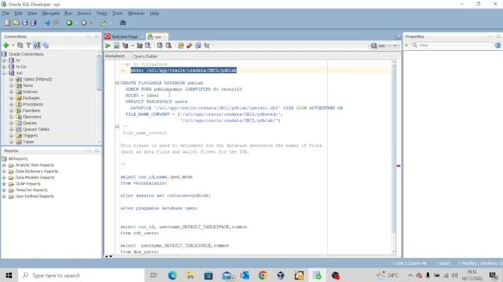This screenshot has width=503, height=282.
Task: Open the Navigate menu
Action: point(50,13)
